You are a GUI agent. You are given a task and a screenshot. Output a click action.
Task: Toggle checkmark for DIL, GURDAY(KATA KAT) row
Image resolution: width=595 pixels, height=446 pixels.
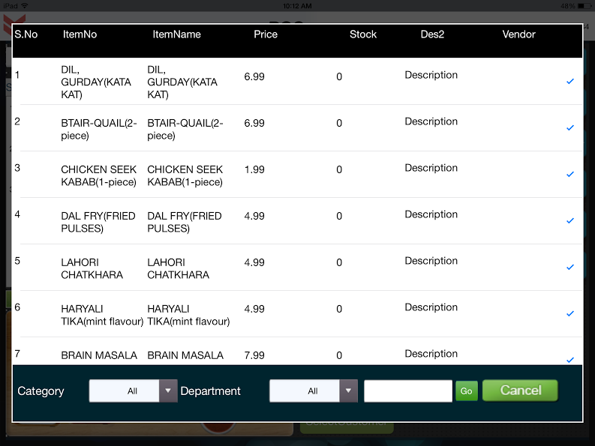(570, 81)
